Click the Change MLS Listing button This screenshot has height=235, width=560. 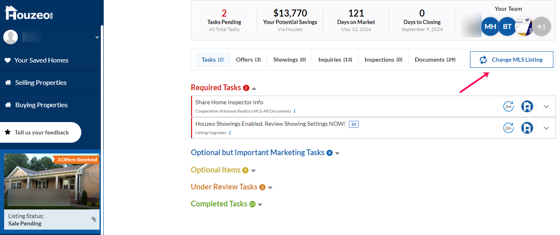point(511,60)
